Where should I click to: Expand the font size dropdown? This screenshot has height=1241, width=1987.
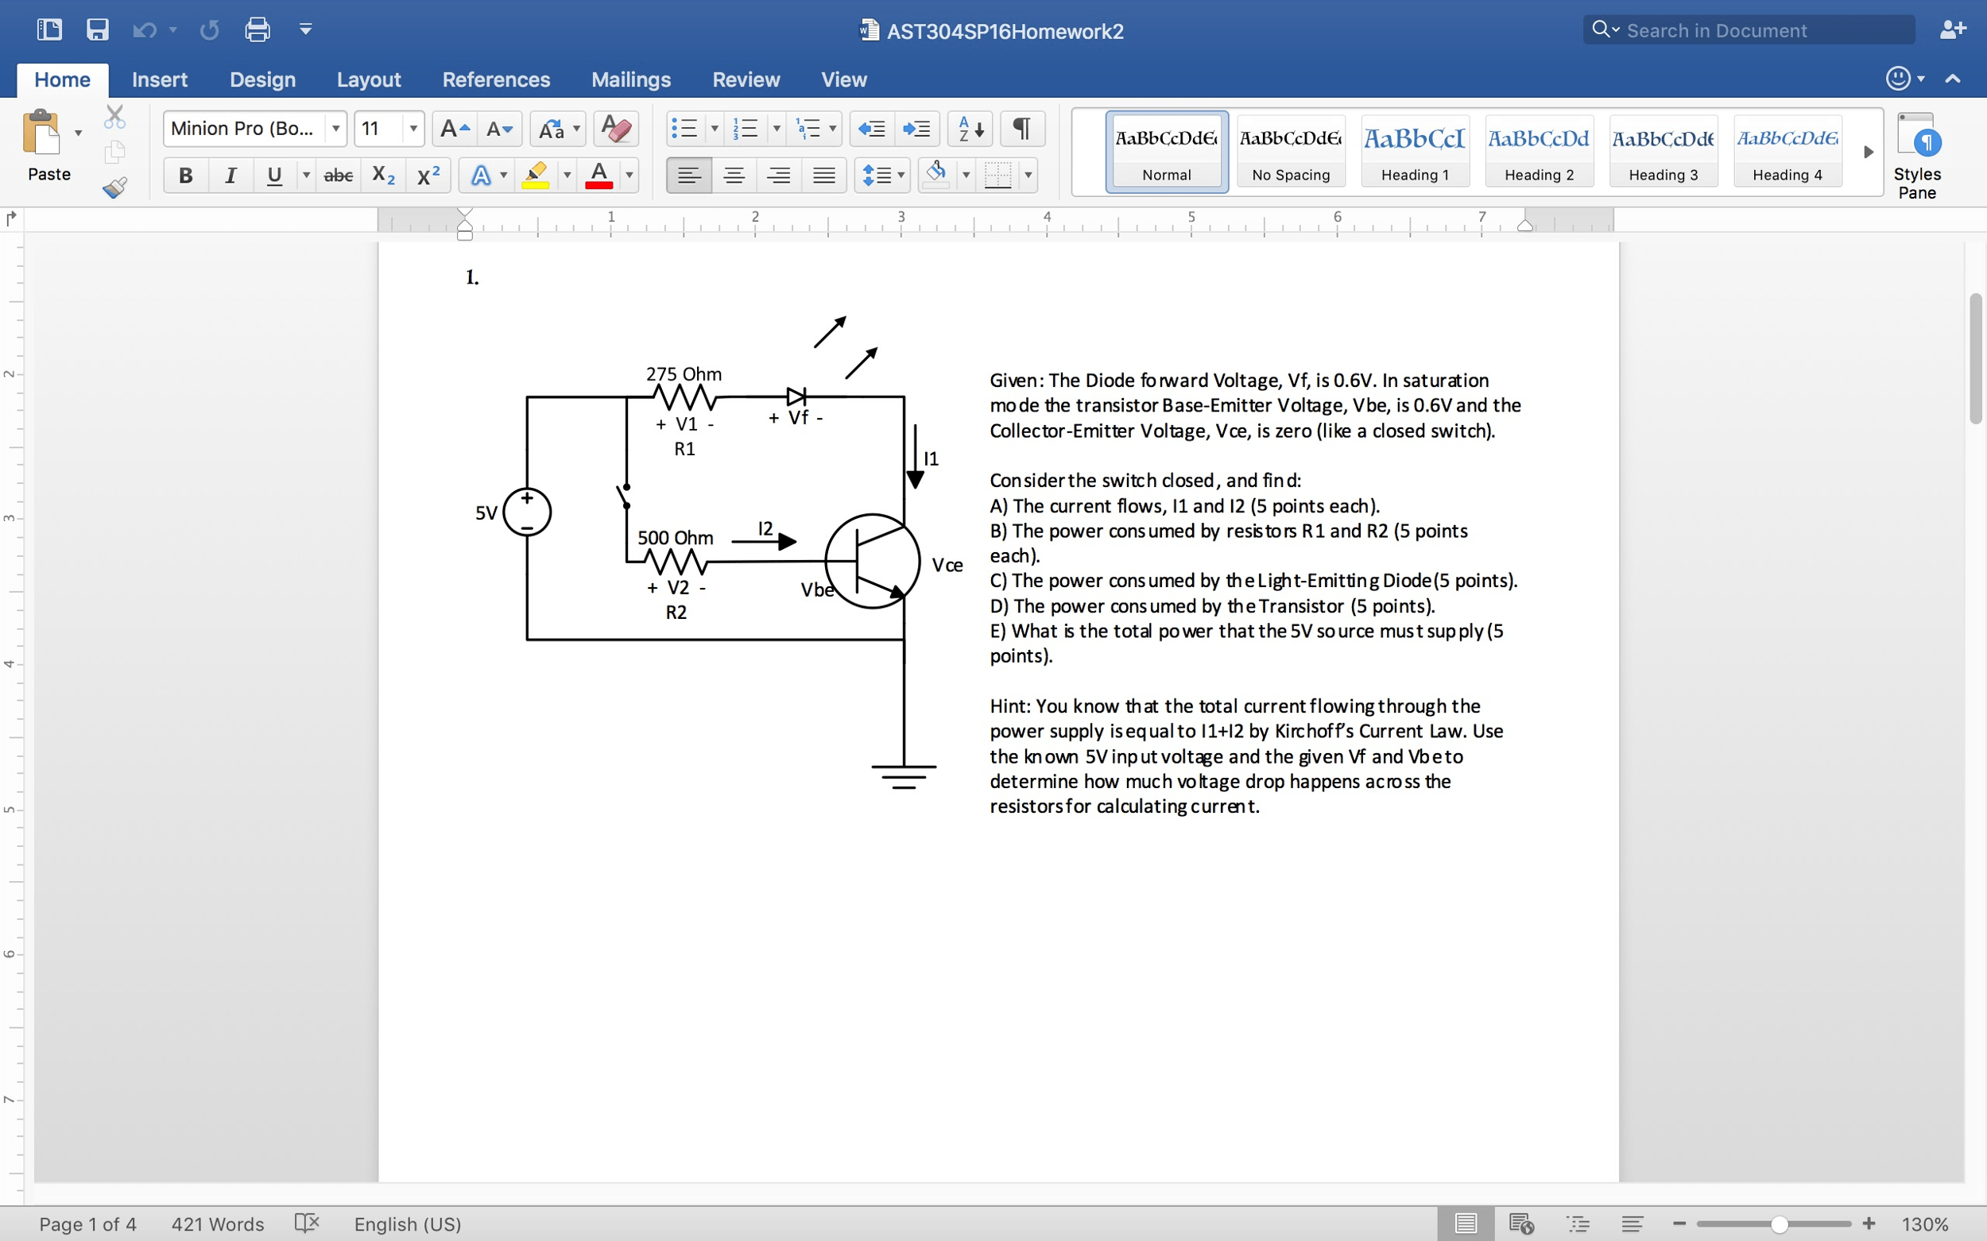[413, 129]
